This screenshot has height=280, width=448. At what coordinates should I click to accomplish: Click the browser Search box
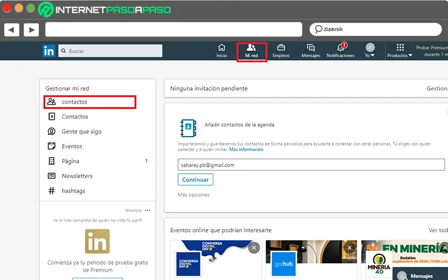[x=376, y=30]
